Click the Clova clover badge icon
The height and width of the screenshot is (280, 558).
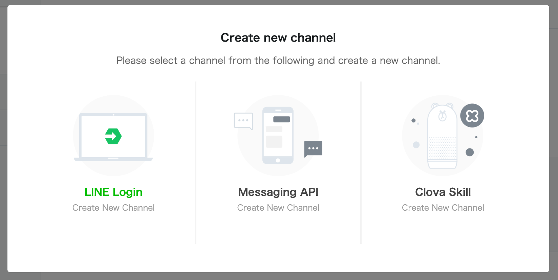click(472, 116)
